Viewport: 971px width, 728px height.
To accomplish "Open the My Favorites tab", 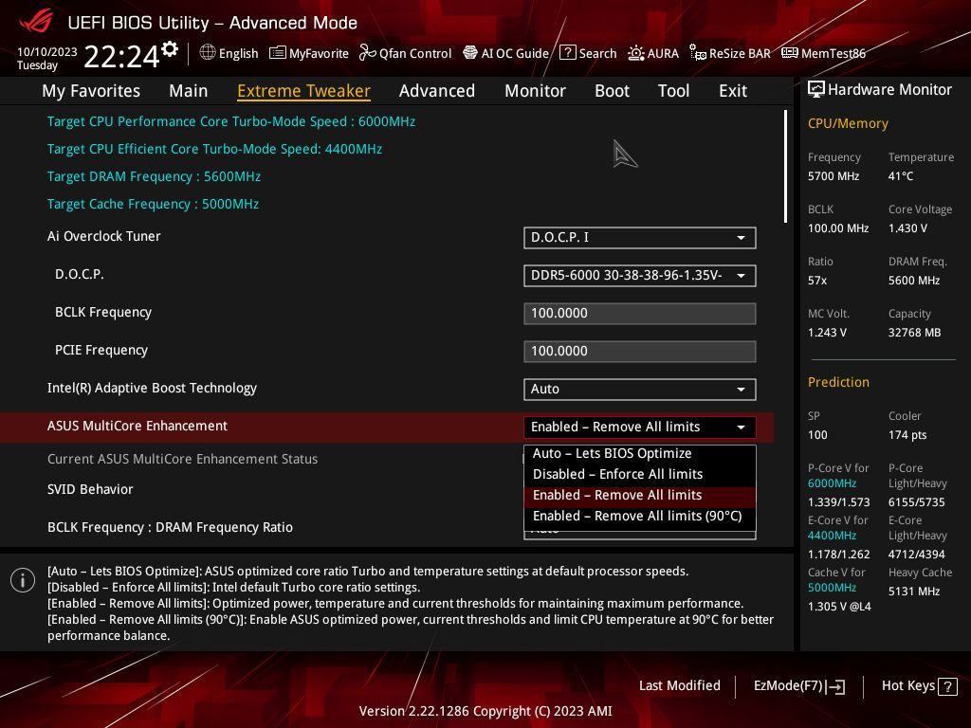I will tap(91, 90).
